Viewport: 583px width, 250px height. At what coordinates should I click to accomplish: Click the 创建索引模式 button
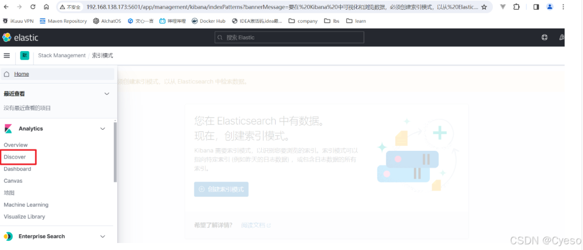(x=221, y=189)
